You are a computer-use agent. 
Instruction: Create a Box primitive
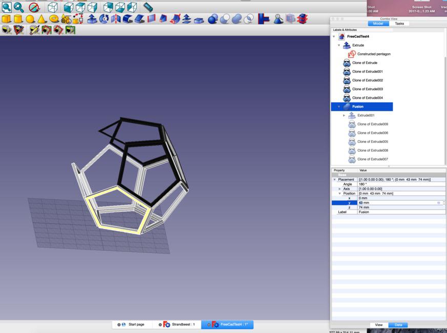point(6,19)
